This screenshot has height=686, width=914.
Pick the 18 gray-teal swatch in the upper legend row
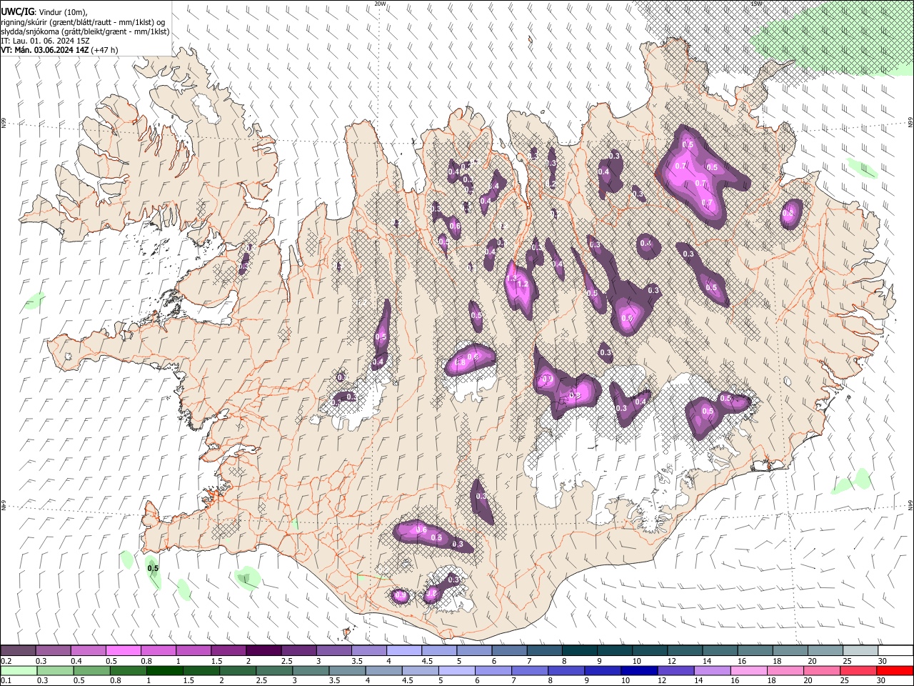point(790,651)
